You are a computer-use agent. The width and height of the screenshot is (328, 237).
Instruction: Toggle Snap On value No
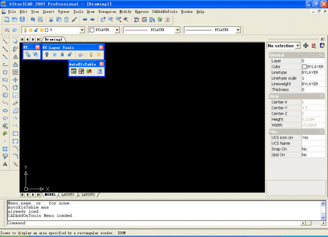[x=313, y=149]
